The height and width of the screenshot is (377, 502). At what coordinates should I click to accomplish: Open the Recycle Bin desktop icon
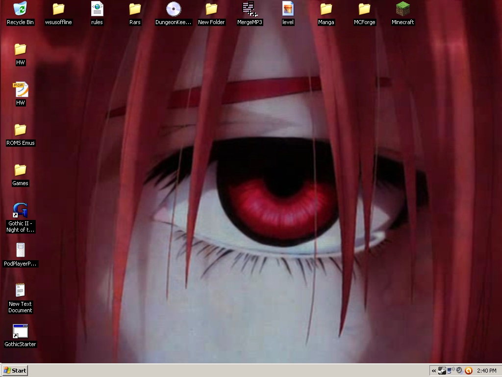pyautogui.click(x=20, y=9)
